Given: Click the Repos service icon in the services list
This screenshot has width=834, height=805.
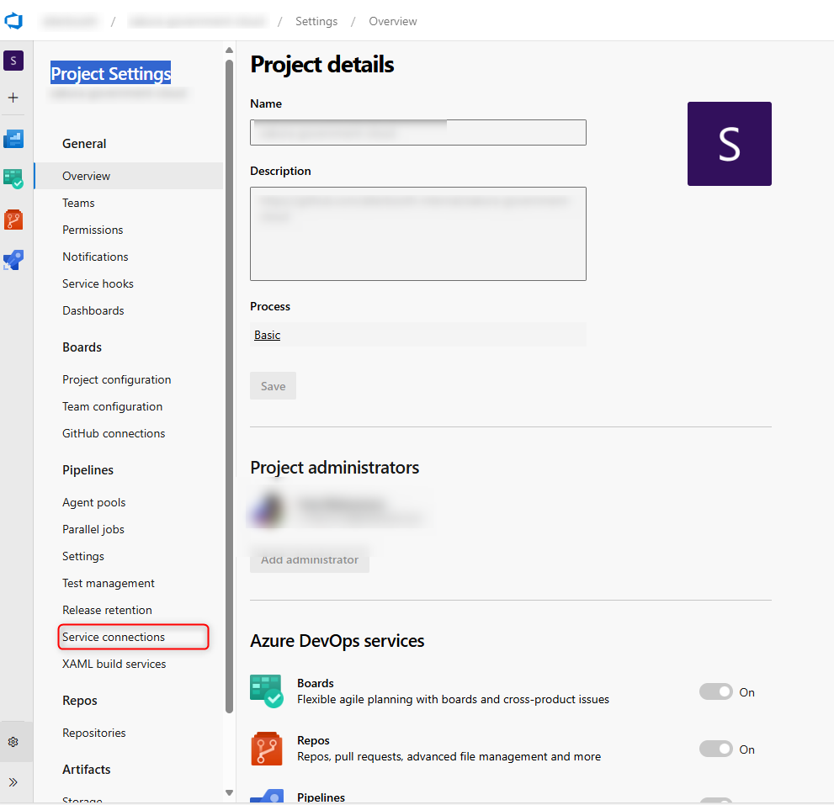Looking at the screenshot, I should pyautogui.click(x=267, y=748).
